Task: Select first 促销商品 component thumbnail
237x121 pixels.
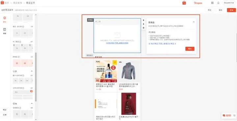Action: [17, 114]
